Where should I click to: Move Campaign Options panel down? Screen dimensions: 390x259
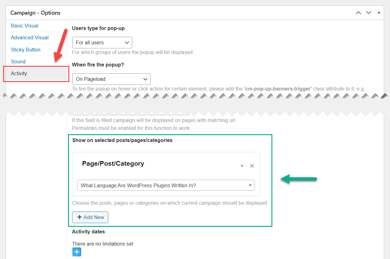pos(369,13)
